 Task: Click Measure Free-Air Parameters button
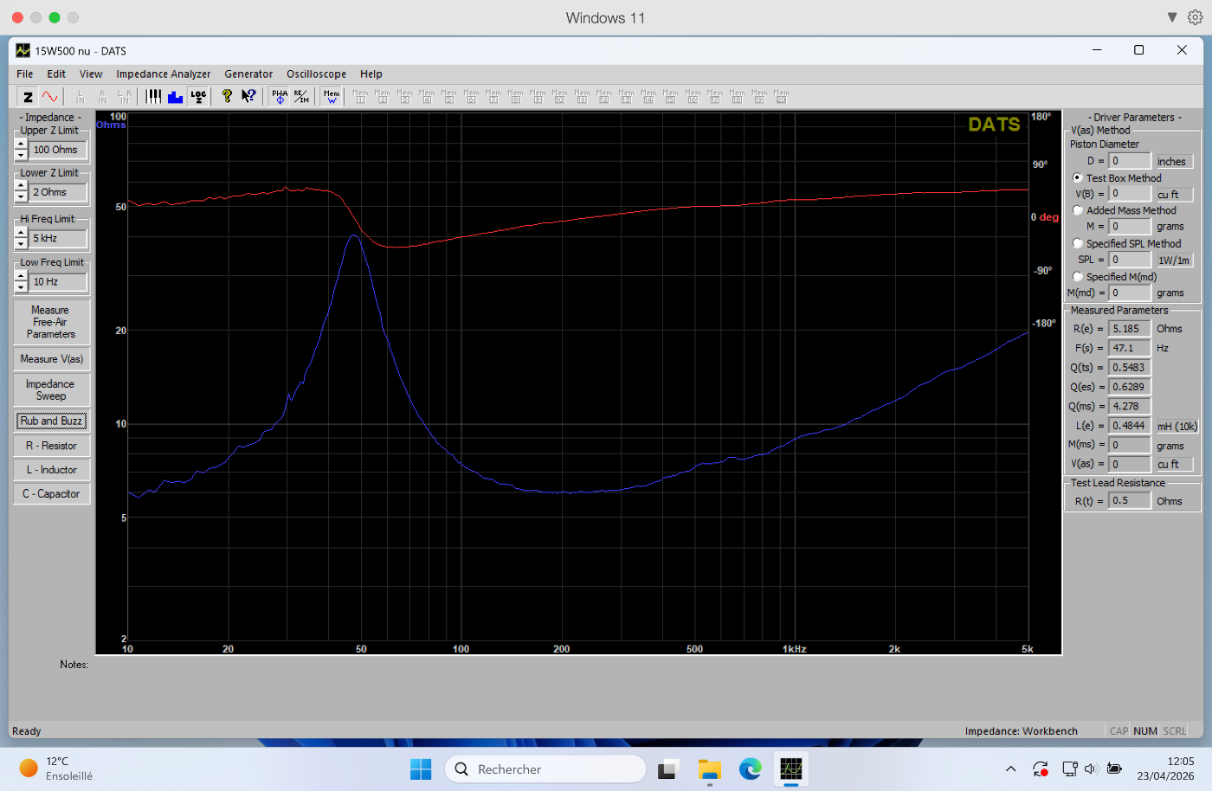tap(51, 322)
